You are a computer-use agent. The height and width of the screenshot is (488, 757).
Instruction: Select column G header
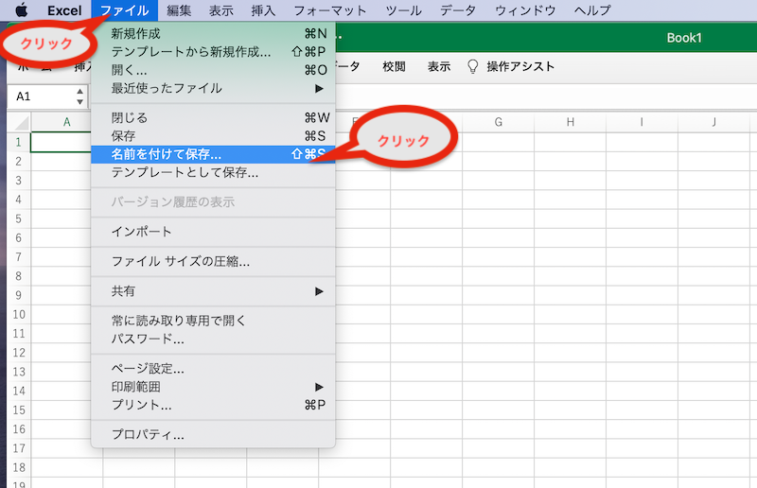(499, 122)
